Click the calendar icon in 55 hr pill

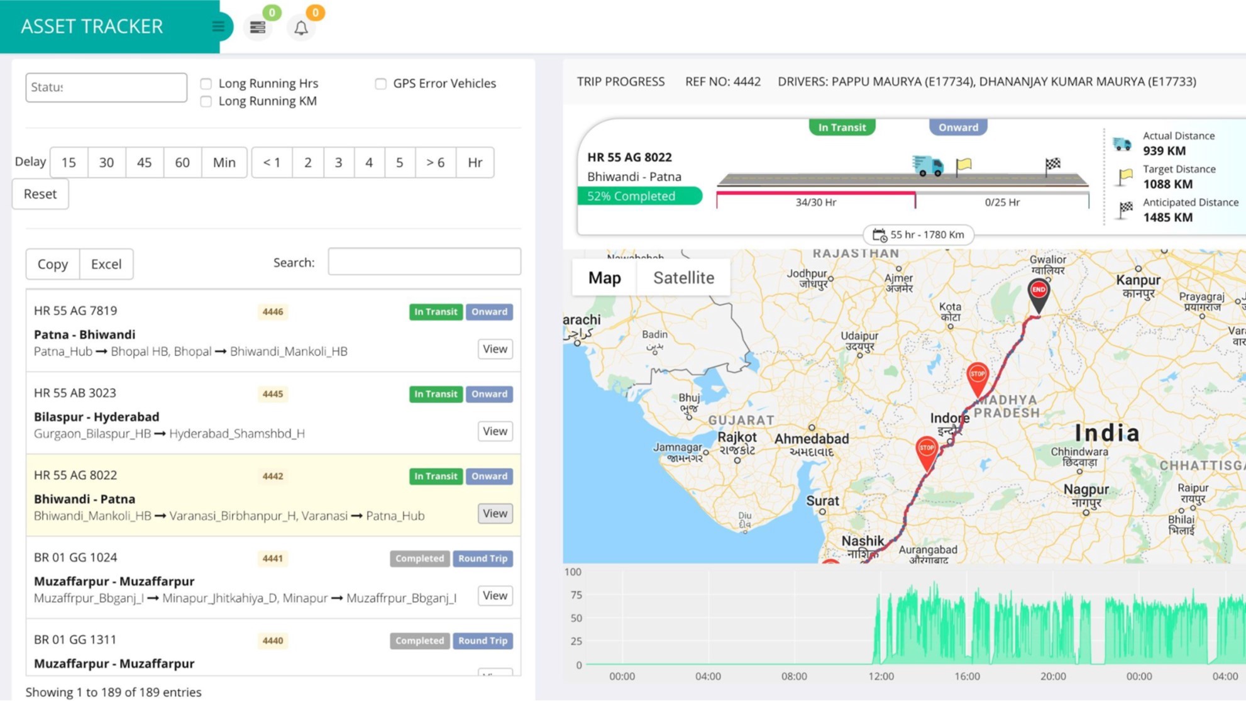879,235
